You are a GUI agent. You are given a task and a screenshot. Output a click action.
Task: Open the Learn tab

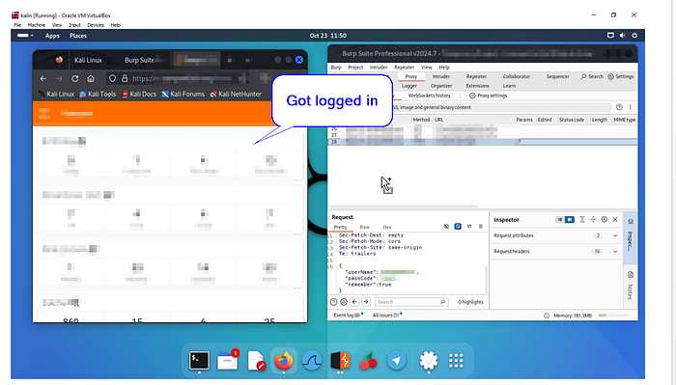tap(509, 86)
